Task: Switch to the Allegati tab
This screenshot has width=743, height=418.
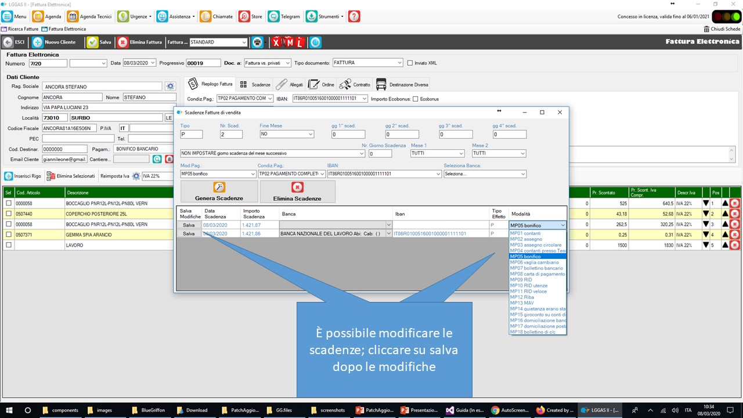Action: (x=289, y=85)
